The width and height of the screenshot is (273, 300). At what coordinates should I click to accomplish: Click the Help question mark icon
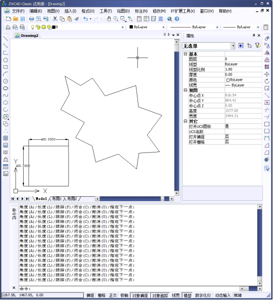(177, 19)
